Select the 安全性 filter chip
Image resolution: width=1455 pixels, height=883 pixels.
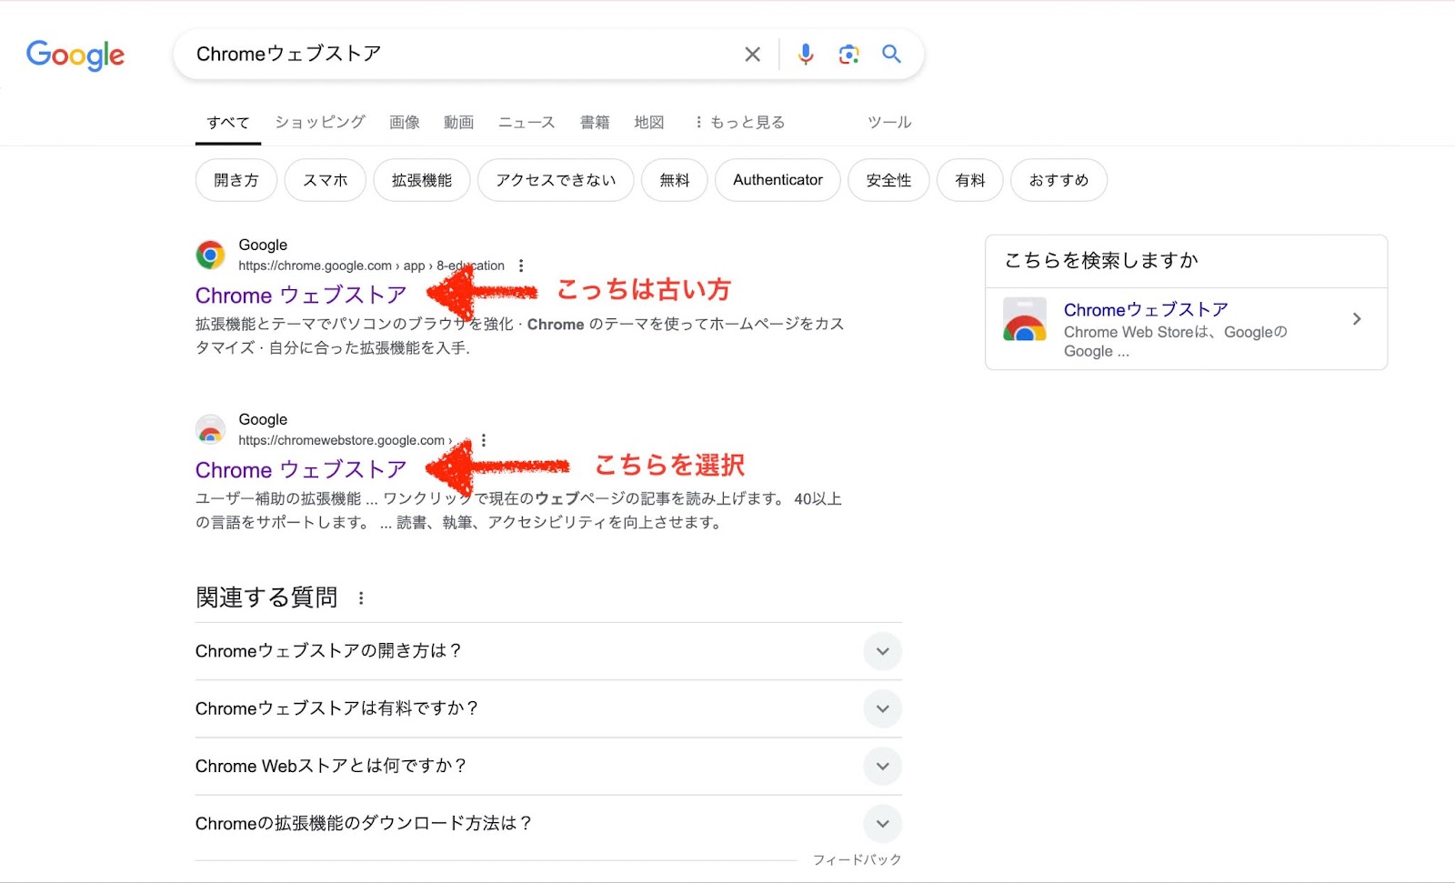click(x=888, y=180)
